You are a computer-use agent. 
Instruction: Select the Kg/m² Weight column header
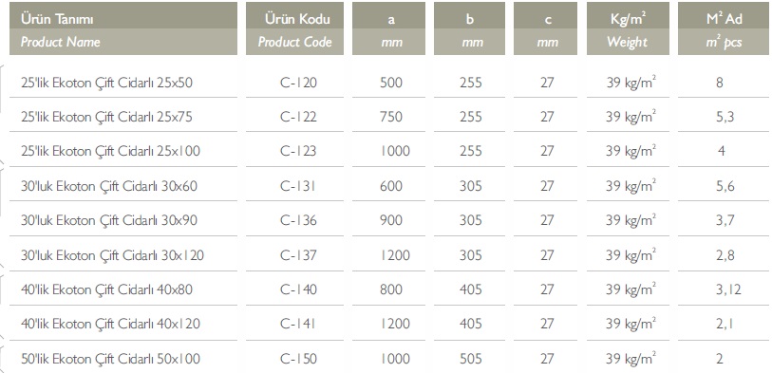(x=628, y=28)
